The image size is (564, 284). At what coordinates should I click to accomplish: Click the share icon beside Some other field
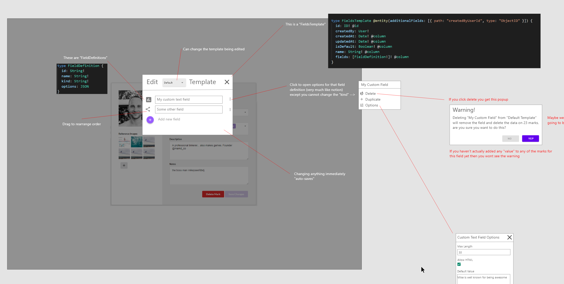pyautogui.click(x=148, y=109)
